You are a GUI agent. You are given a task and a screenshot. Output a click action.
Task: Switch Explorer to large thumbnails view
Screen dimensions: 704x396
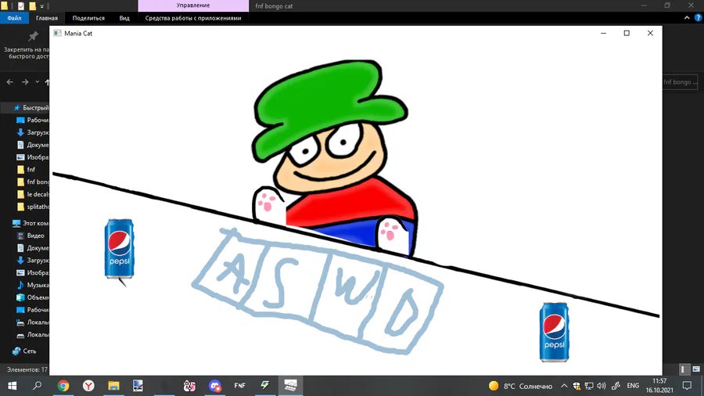coord(696,369)
